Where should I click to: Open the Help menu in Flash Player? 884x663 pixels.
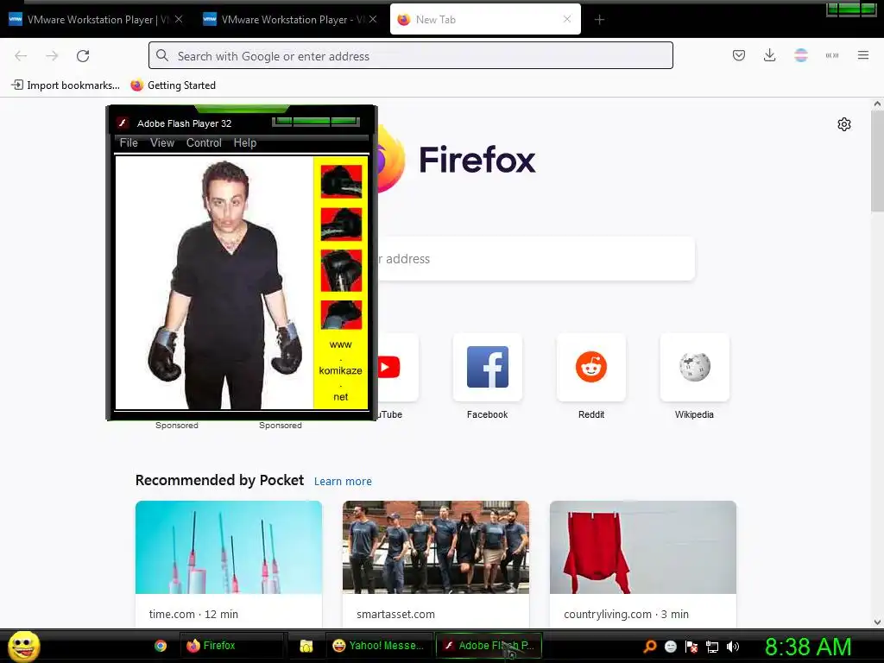(x=245, y=143)
